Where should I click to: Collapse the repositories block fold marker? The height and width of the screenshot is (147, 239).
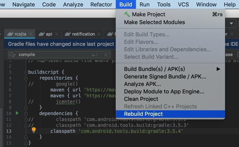point(26,78)
